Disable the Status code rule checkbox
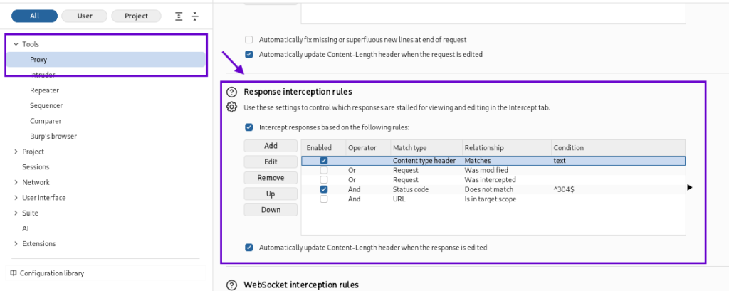Viewport: 729px width, 291px height. pos(324,189)
